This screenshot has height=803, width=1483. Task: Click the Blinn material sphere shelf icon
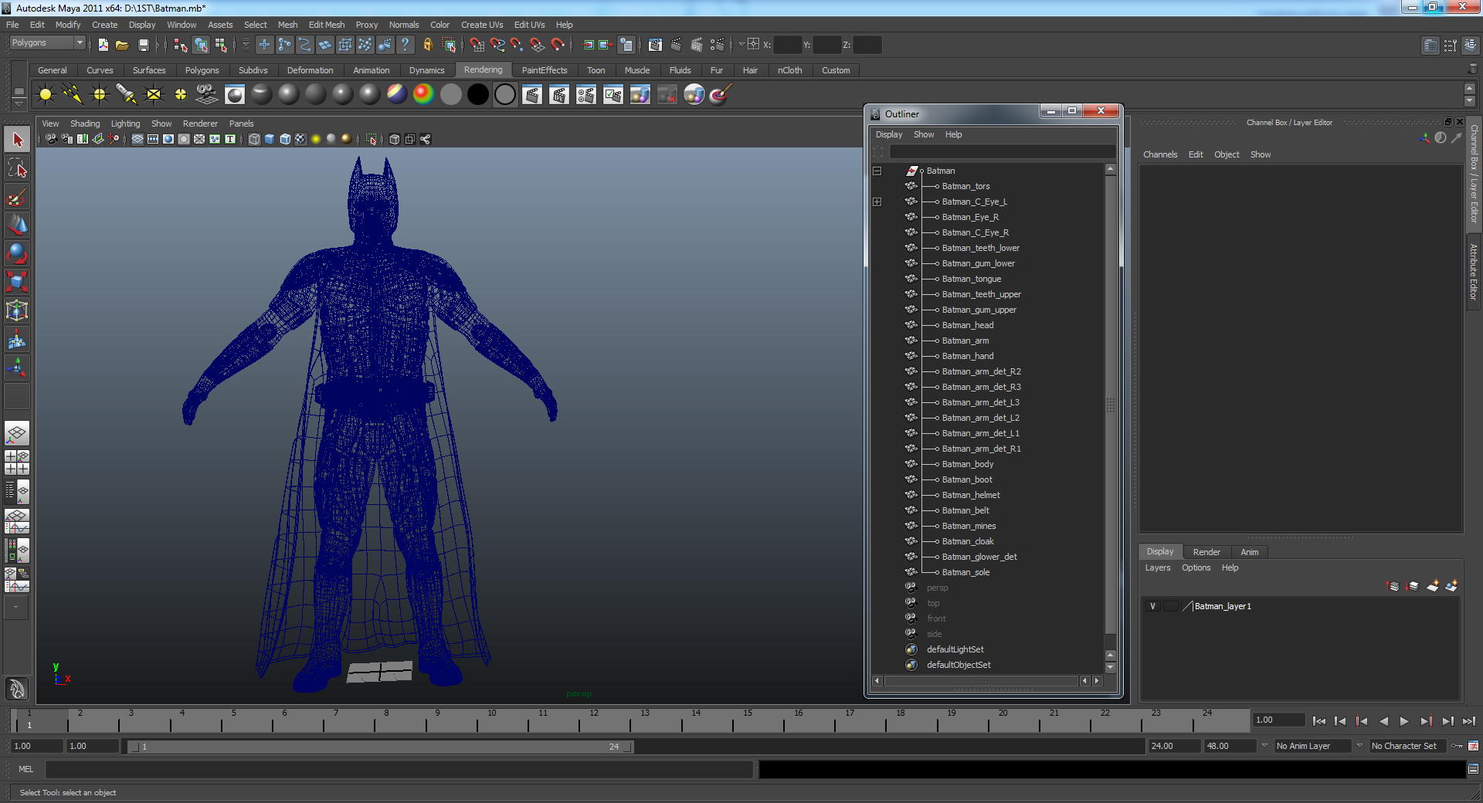289,94
